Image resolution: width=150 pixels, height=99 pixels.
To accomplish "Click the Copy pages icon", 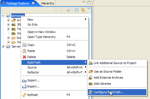I will (x=24, y=45).
